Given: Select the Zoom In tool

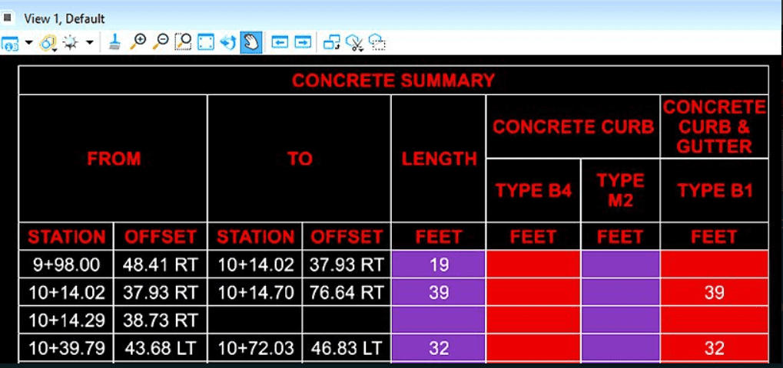Looking at the screenshot, I should click(x=138, y=42).
